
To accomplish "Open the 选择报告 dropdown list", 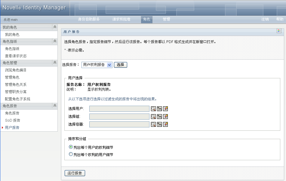I will tap(97, 65).
